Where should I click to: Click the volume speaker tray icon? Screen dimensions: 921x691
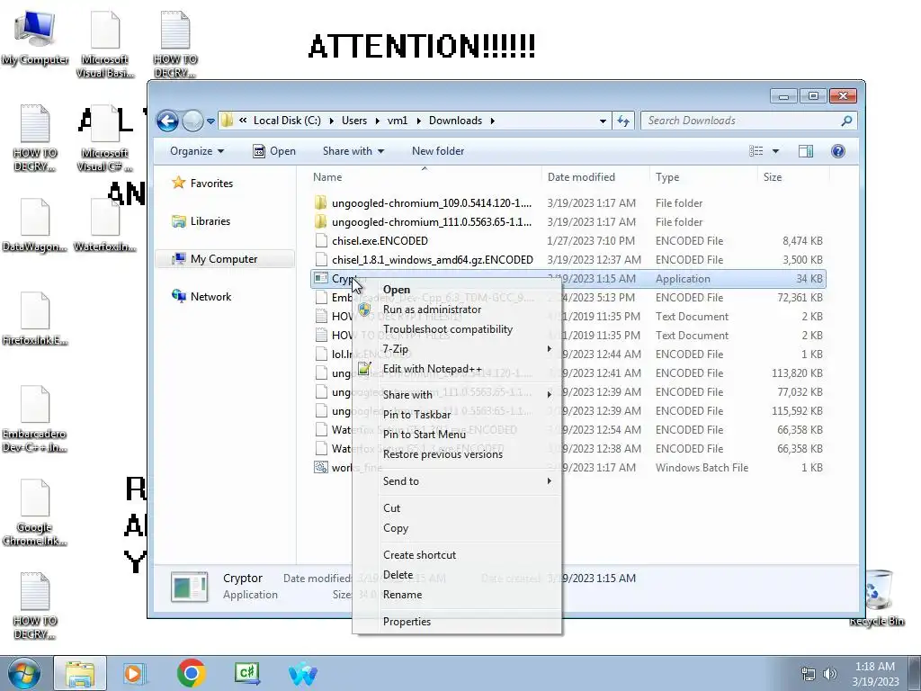click(830, 674)
